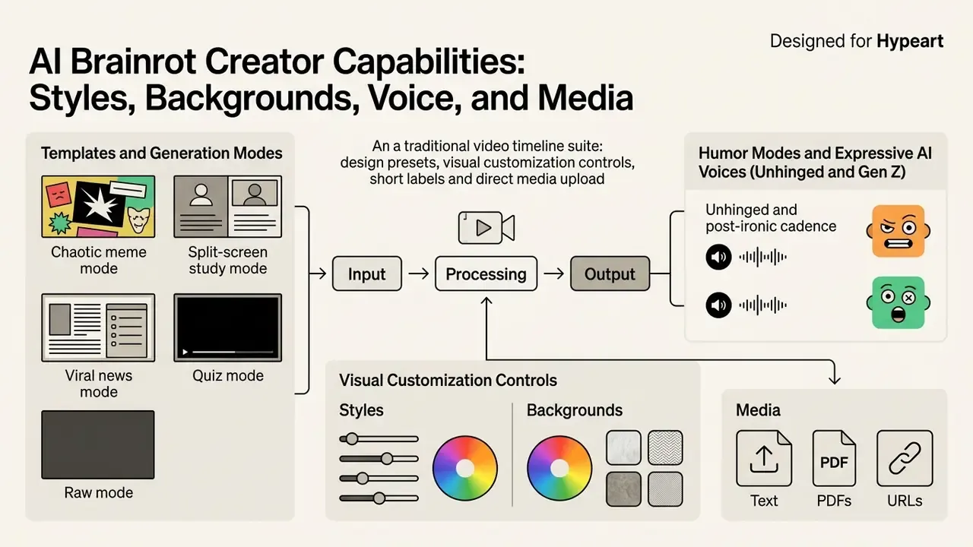Viewport: 973px width, 547px height.
Task: Select the white marble background texture
Action: [623, 447]
